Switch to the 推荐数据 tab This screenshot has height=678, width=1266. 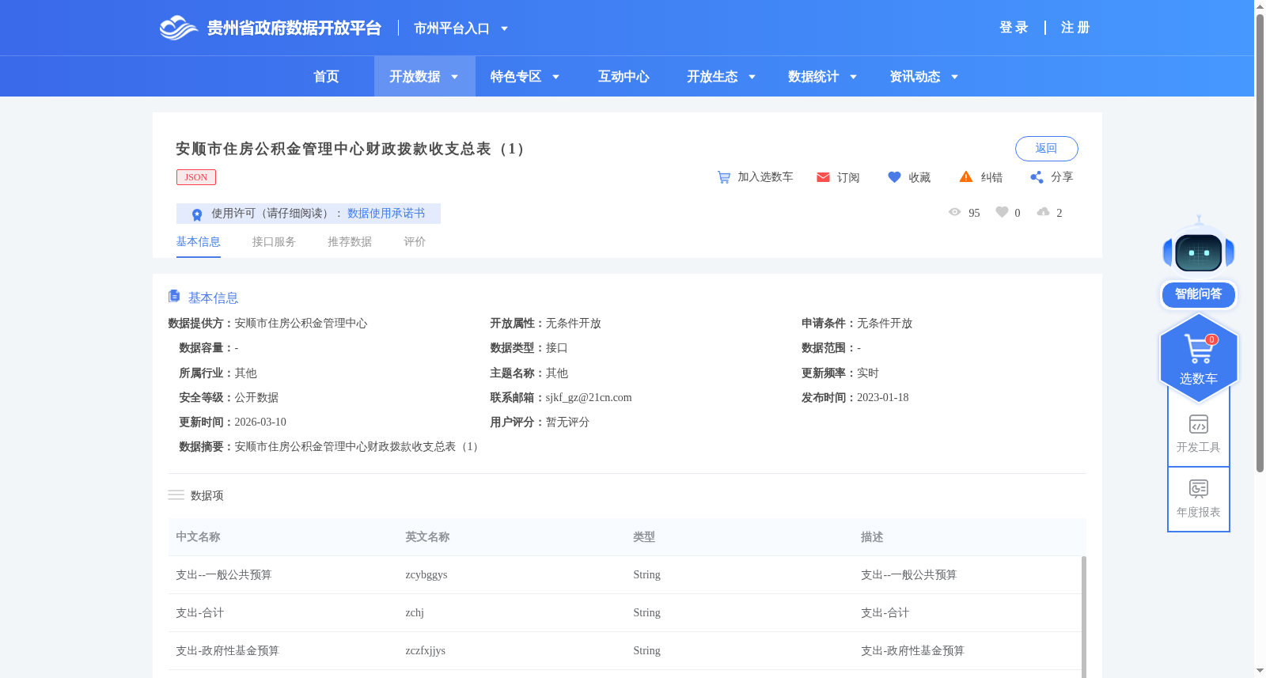[x=350, y=242]
